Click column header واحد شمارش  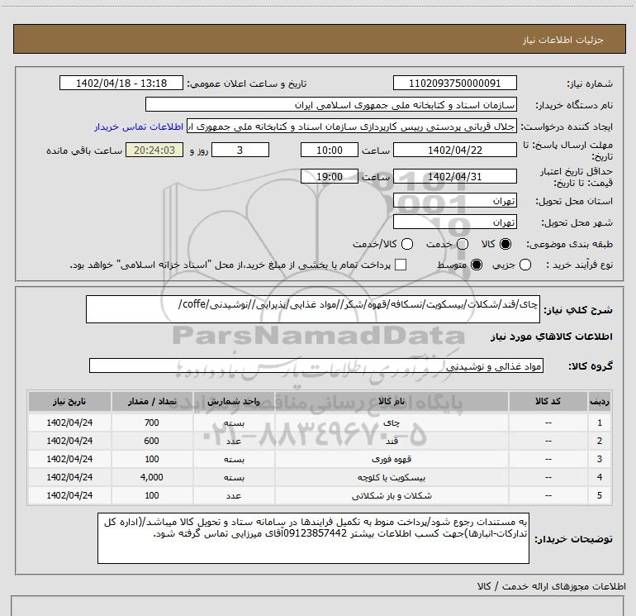pyautogui.click(x=234, y=402)
